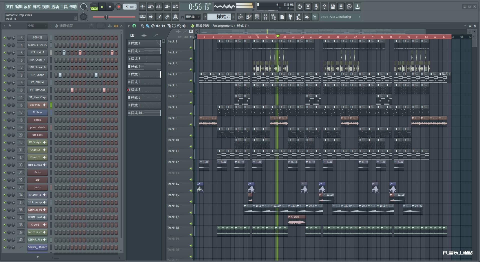Screen dimensions: 480x262
Task: Click the question mark help icon
Action: 324,7
